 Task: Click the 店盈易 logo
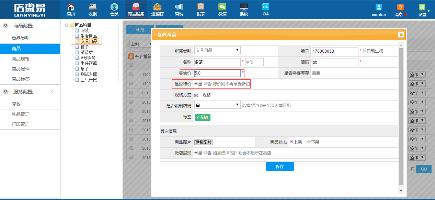pyautogui.click(x=30, y=10)
